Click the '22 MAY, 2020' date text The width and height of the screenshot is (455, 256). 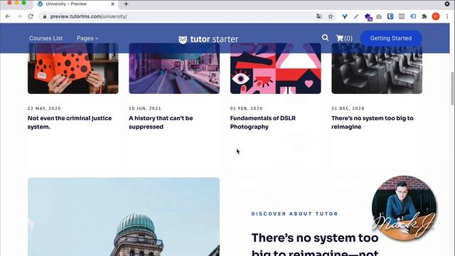click(x=44, y=108)
